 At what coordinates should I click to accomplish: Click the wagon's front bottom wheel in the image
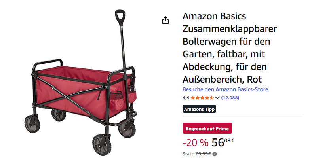coord(102,145)
